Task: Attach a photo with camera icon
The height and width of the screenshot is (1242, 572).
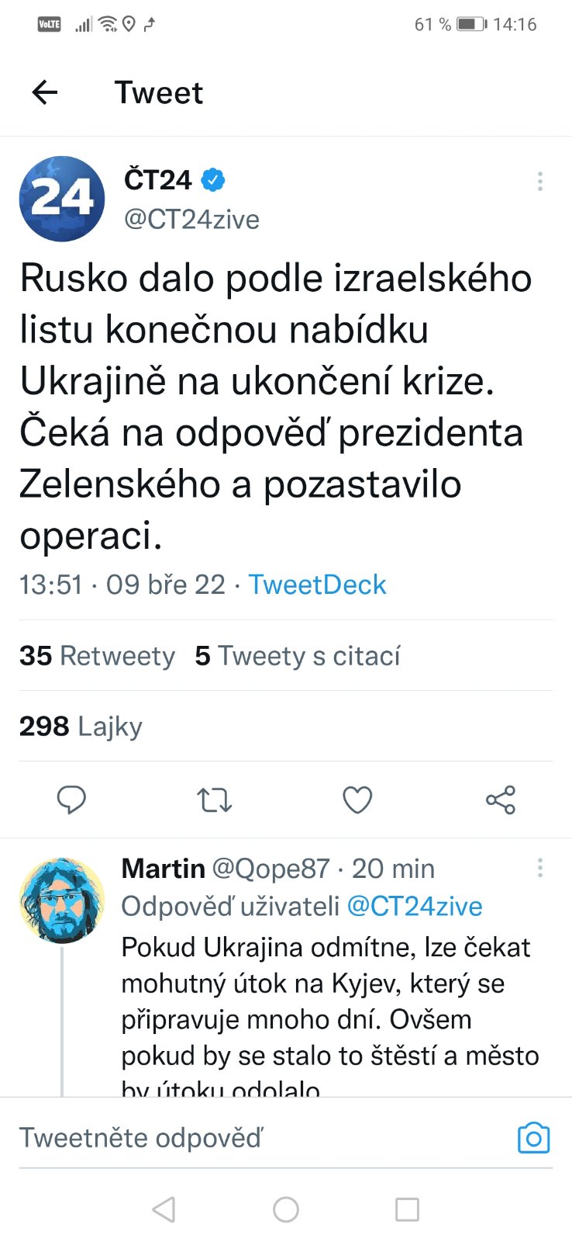Action: coord(533,1138)
